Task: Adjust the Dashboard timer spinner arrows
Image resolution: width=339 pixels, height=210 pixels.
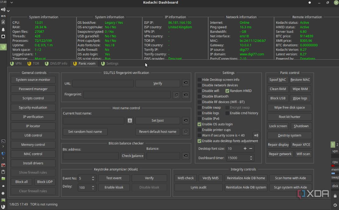Action: click(x=251, y=158)
